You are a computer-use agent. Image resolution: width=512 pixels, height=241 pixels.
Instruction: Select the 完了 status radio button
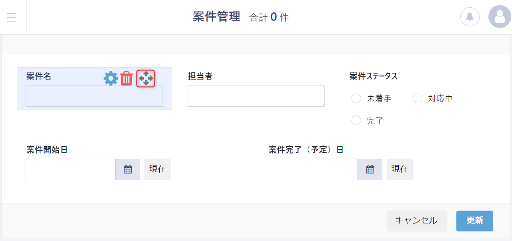[356, 120]
